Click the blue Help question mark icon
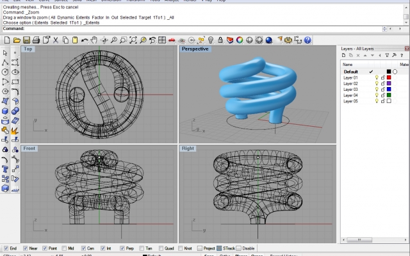This screenshot has height=256, width=410. (x=307, y=40)
